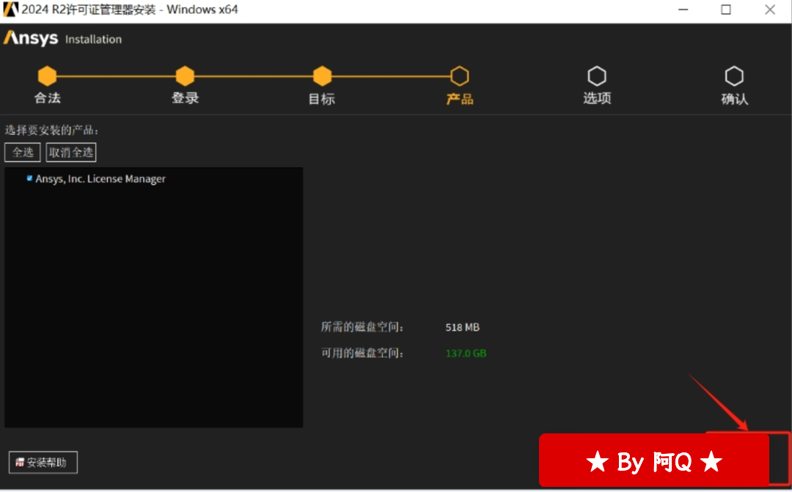The width and height of the screenshot is (792, 492).
Task: Click the 合法 step label
Action: 48,98
